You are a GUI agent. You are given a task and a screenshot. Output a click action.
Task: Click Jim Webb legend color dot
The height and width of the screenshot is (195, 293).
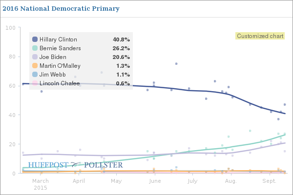pyautogui.click(x=35, y=75)
